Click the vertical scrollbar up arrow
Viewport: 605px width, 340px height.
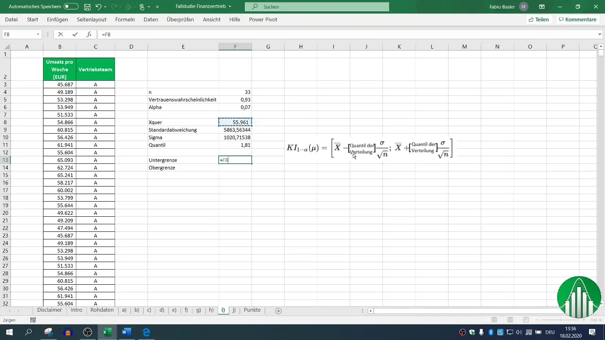tap(601, 46)
